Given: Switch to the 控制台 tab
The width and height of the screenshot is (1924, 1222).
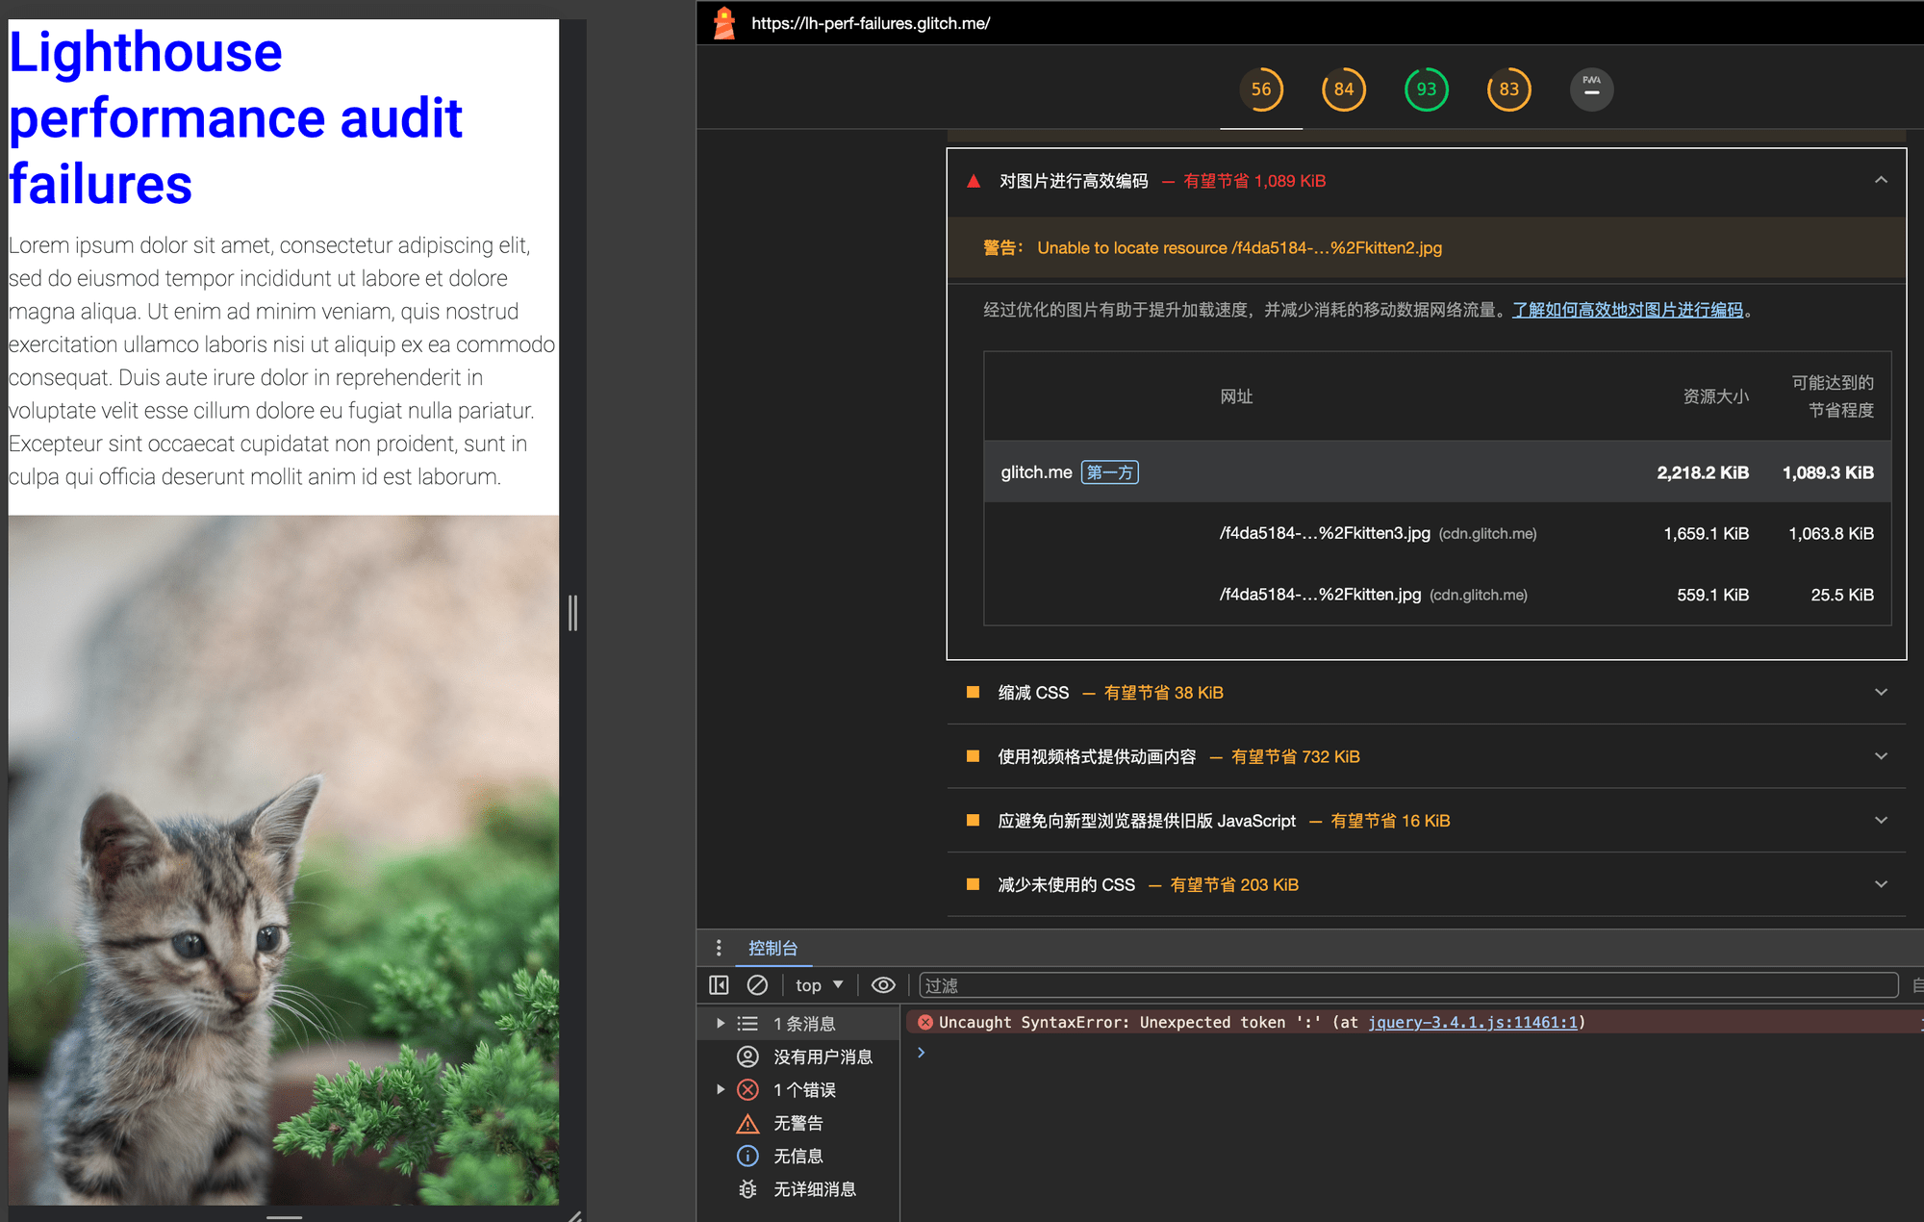Looking at the screenshot, I should click(x=772, y=948).
